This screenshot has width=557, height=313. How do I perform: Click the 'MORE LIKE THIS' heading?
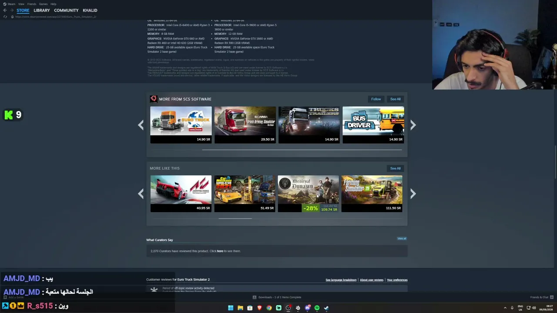(164, 168)
